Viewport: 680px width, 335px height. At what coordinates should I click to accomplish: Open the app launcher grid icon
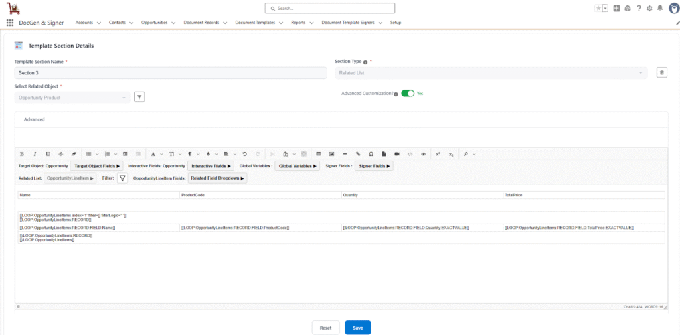[10, 23]
